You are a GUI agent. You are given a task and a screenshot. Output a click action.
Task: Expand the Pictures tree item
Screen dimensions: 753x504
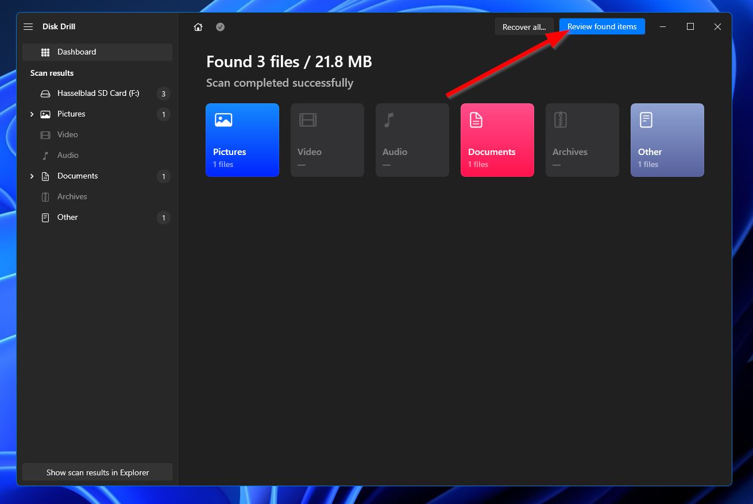(32, 114)
